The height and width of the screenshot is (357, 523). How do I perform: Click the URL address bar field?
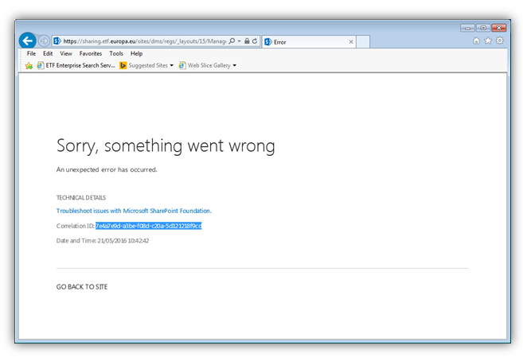click(143, 41)
